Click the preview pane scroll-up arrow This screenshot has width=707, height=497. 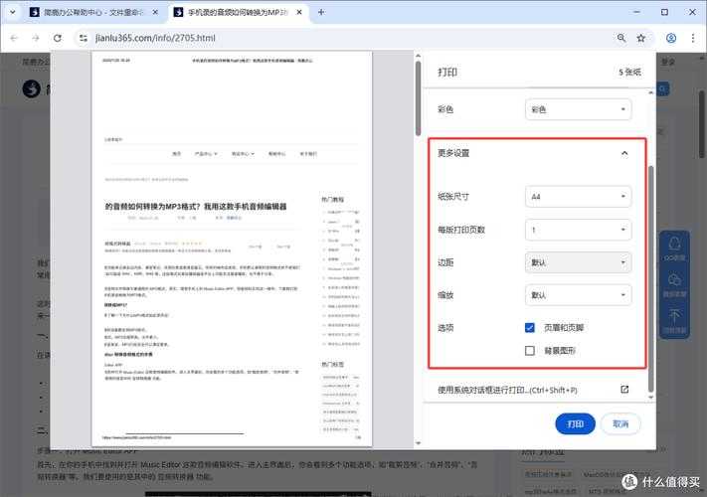click(x=418, y=56)
